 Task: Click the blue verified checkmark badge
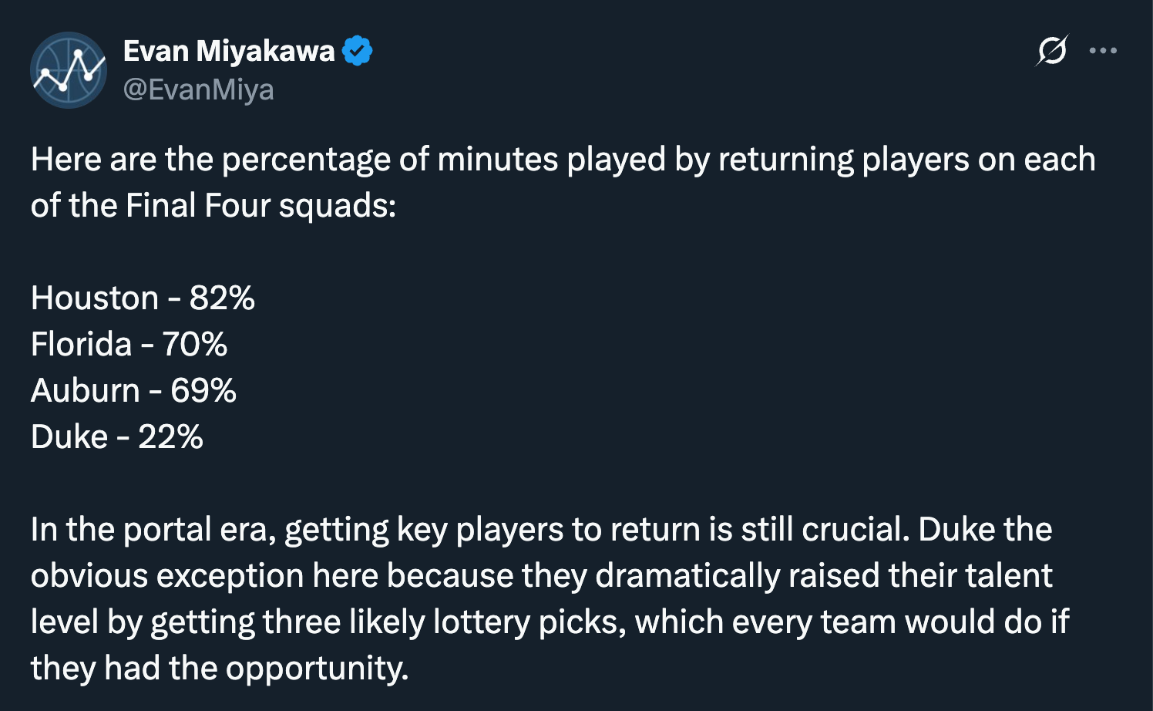click(358, 51)
